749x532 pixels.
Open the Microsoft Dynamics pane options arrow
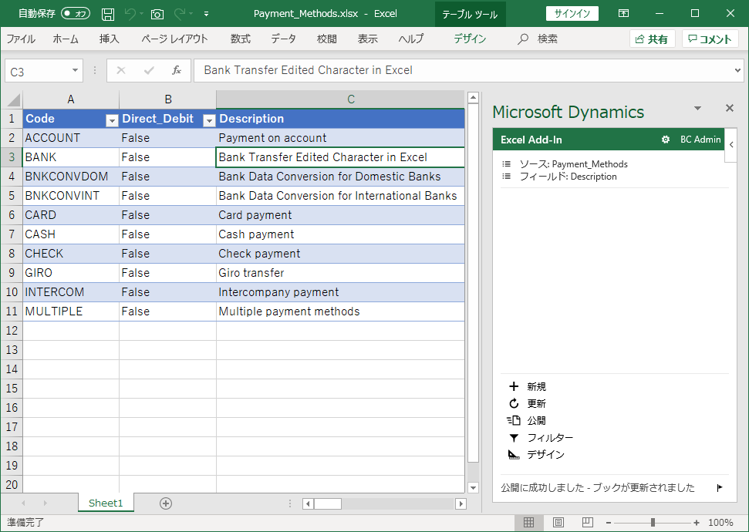(x=697, y=108)
